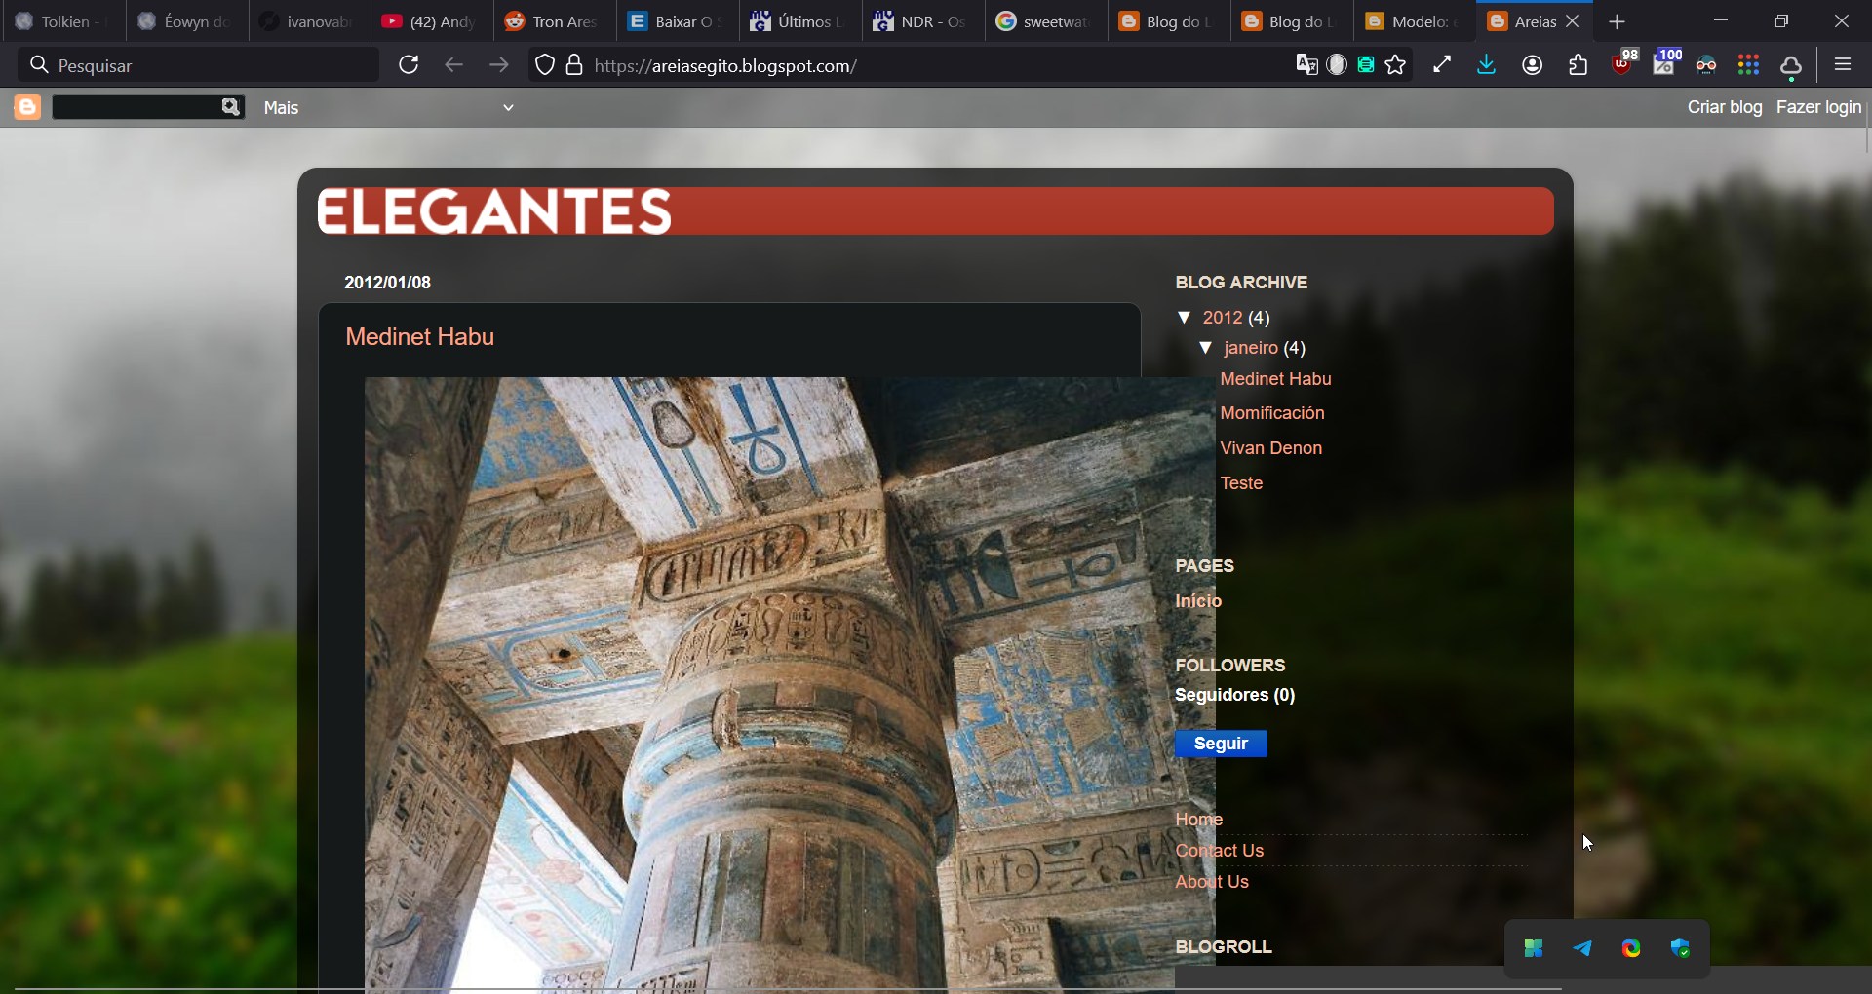The height and width of the screenshot is (994, 1872).
Task: Switch to the Últimos tab
Action: [799, 21]
